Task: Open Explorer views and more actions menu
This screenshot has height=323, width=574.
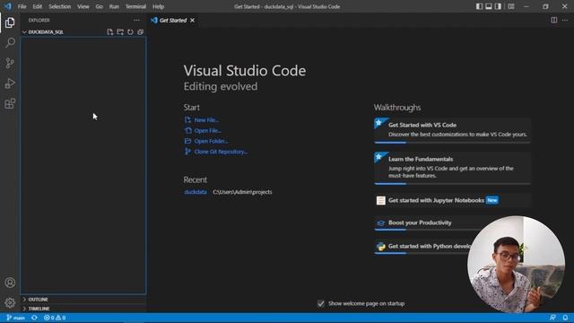Action: pyautogui.click(x=136, y=21)
